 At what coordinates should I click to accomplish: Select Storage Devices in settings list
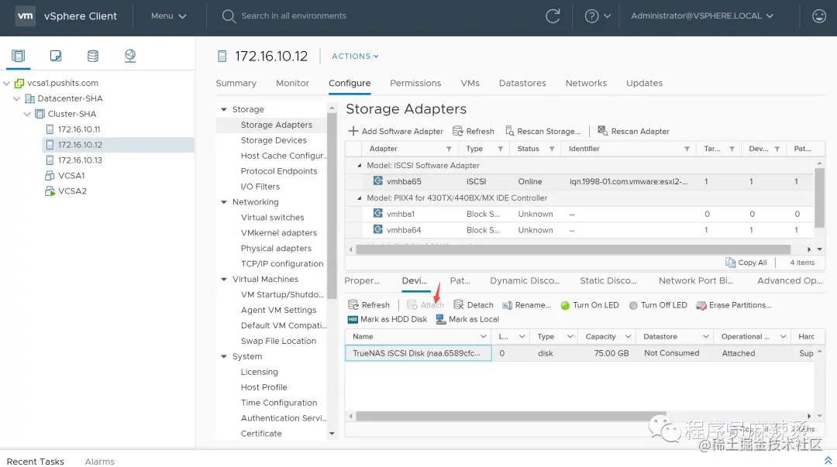coord(274,140)
